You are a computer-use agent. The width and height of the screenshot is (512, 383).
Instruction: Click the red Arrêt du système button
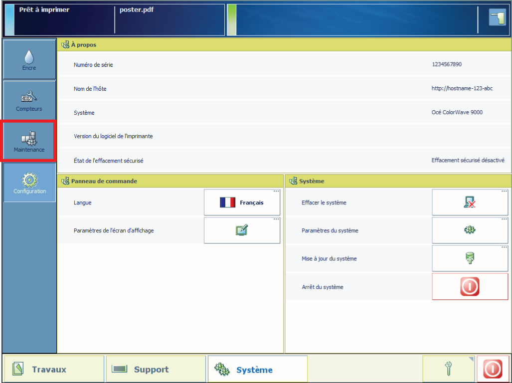(470, 287)
